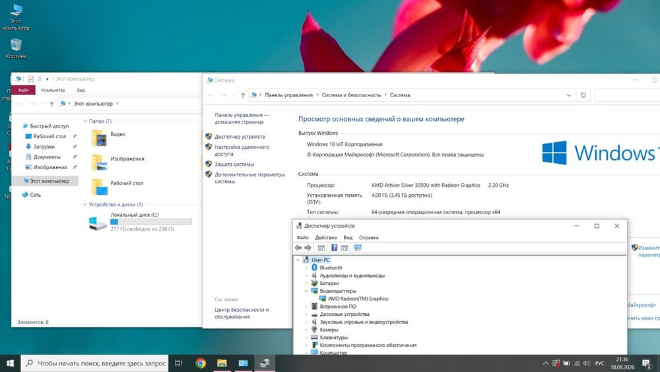This screenshot has width=660, height=372.
Task: Click Система и безопасность in the breadcrumb
Action: (351, 95)
